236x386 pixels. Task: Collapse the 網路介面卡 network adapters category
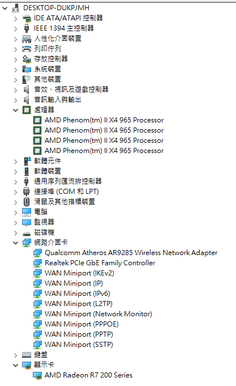coord(15,243)
